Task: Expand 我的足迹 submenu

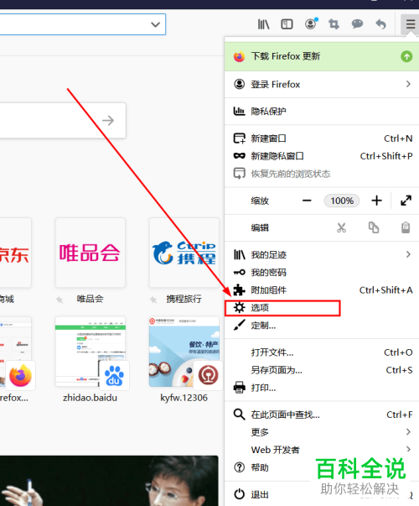Action: coord(322,254)
